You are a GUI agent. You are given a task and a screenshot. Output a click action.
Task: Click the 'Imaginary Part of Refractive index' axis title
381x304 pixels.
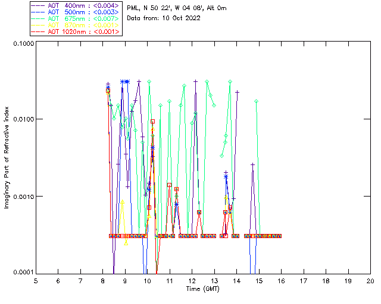pos(7,157)
